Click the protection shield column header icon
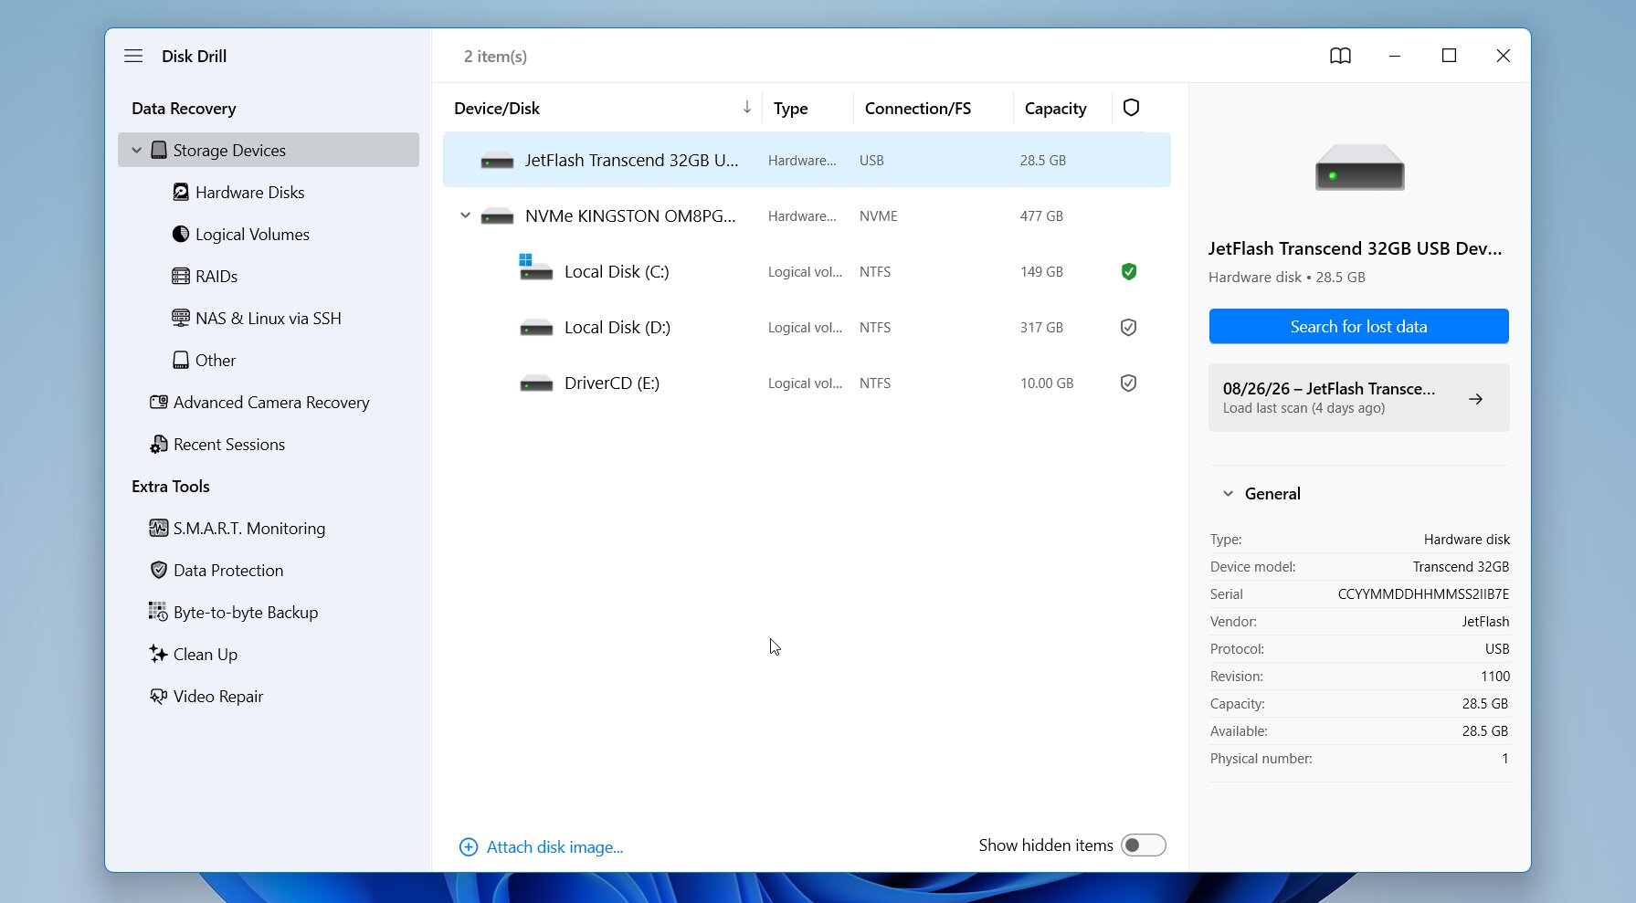Image resolution: width=1636 pixels, height=903 pixels. 1131,108
